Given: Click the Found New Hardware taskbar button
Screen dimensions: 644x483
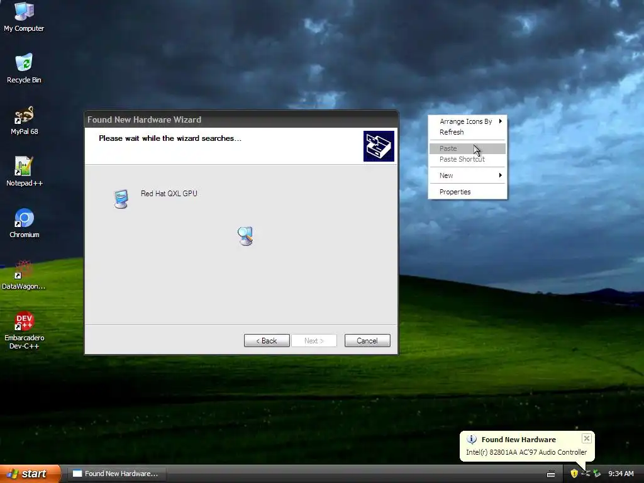Looking at the screenshot, I should 116,474.
